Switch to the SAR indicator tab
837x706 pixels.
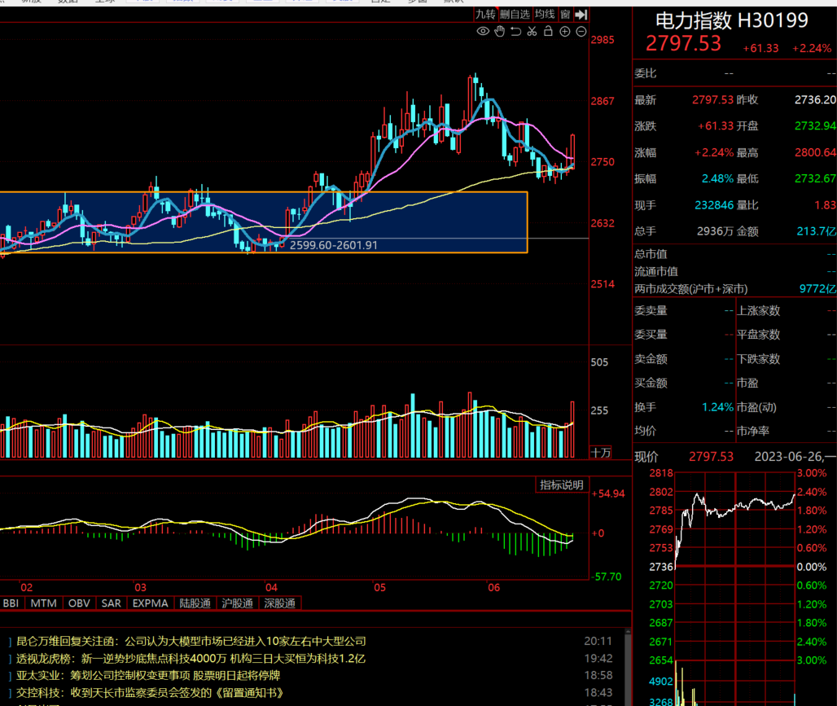(x=111, y=603)
